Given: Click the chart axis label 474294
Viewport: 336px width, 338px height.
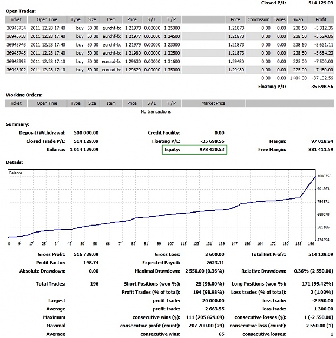Looking at the screenshot, I should (x=323, y=240).
